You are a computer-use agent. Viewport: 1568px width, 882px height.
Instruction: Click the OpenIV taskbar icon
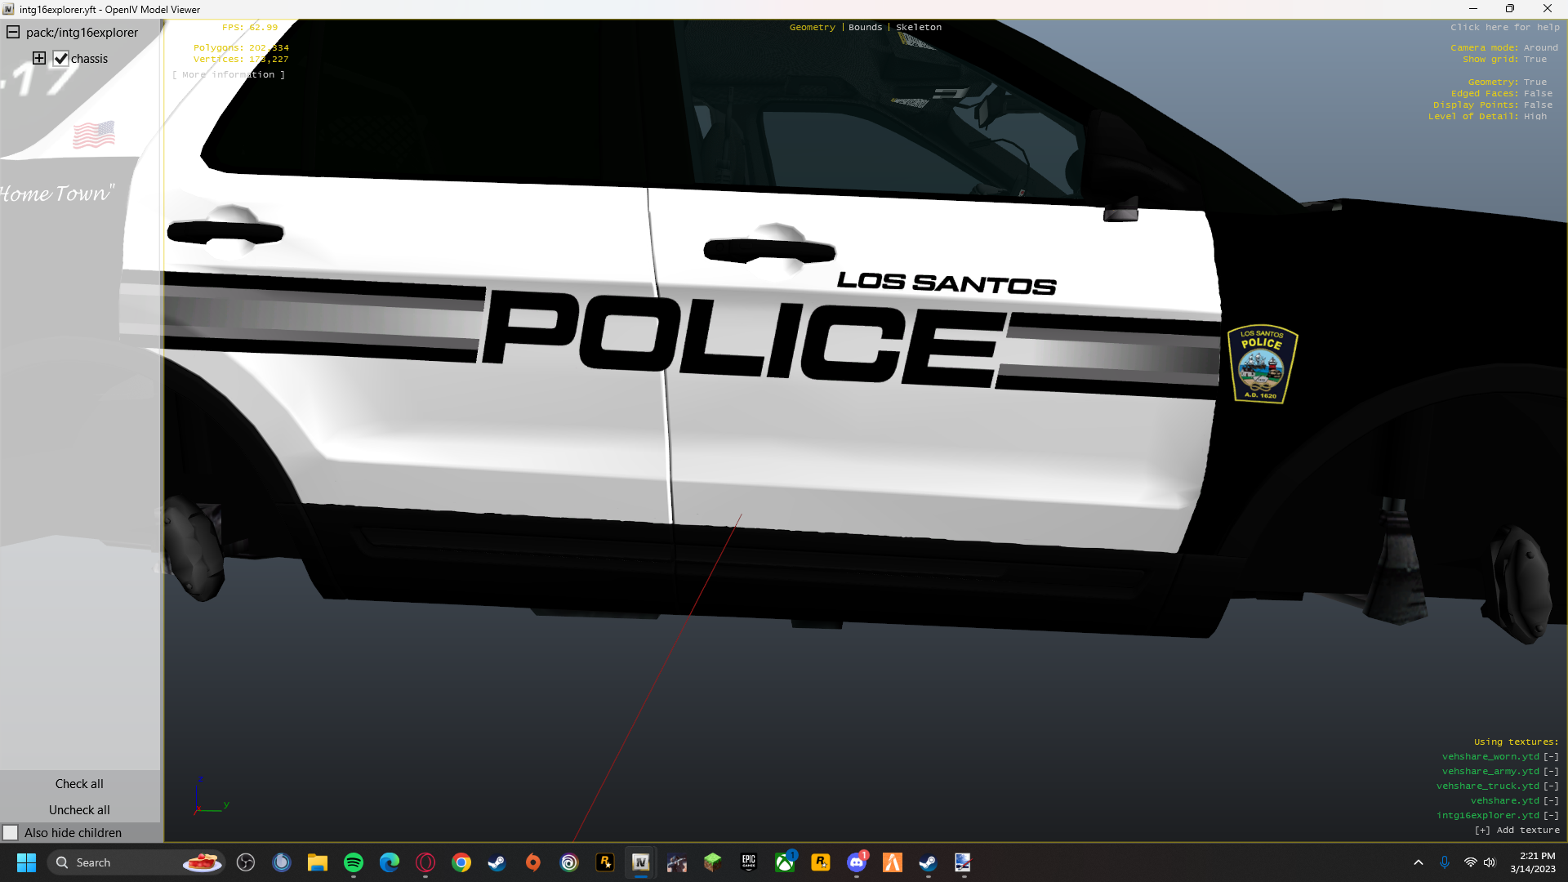[x=641, y=862]
